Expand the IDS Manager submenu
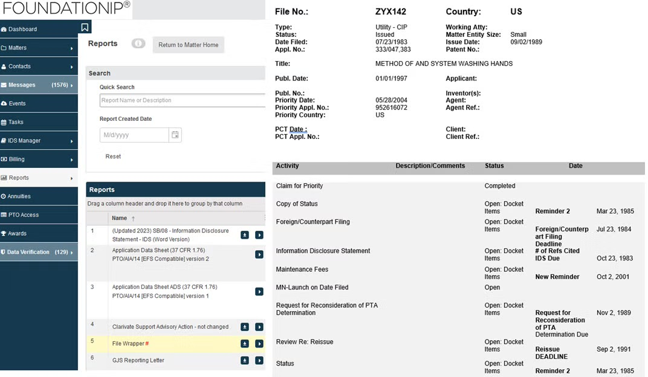This screenshot has height=377, width=648. point(71,141)
